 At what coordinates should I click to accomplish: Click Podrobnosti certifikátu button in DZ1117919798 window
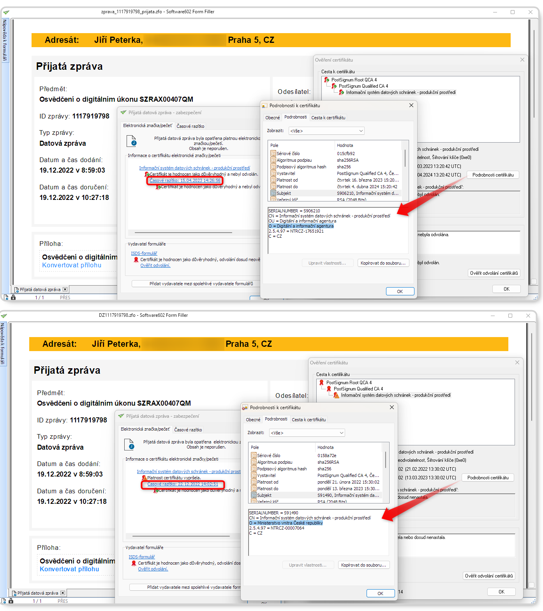click(x=488, y=478)
